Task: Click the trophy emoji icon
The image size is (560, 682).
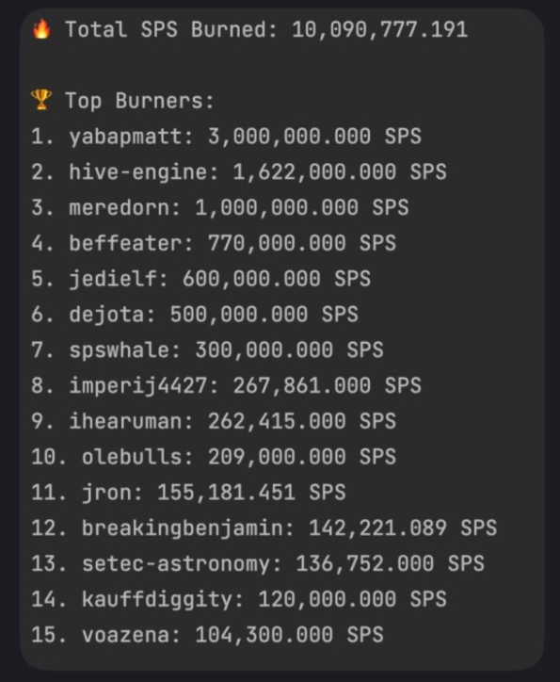Action: point(41,100)
